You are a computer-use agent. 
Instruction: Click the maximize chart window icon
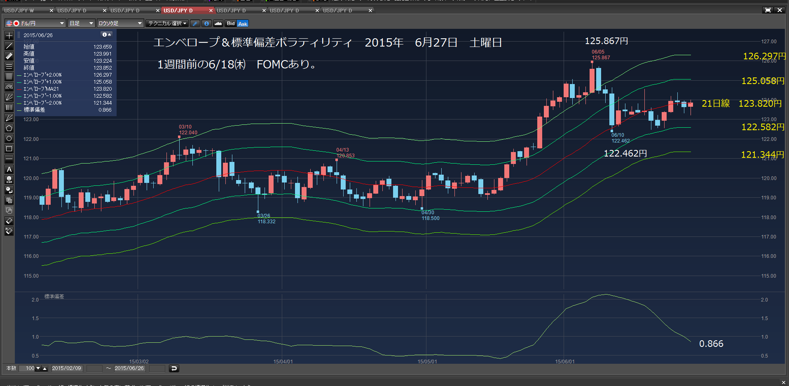point(768,10)
